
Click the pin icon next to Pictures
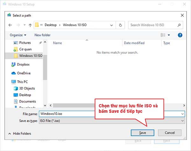pyautogui.click(x=40, y=43)
